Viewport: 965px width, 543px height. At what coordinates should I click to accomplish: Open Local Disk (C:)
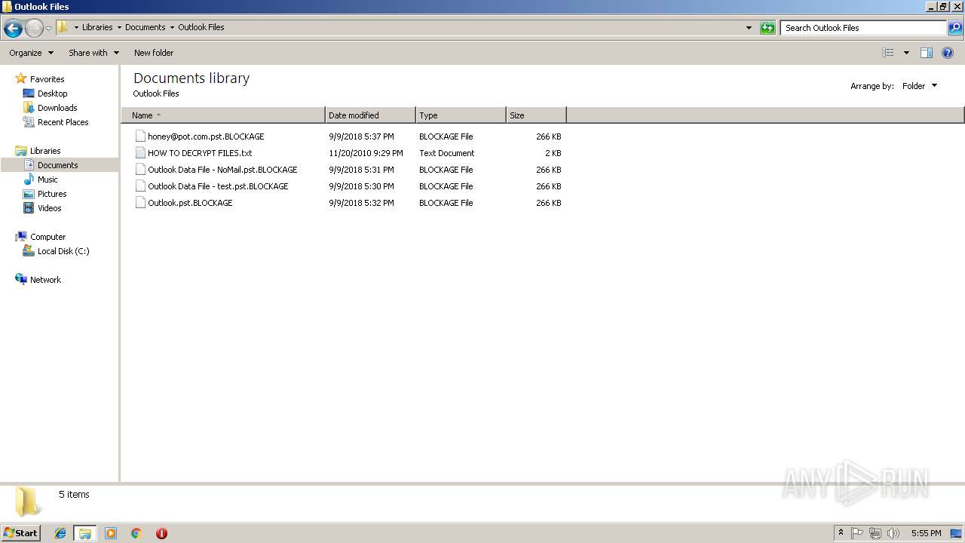(x=63, y=251)
